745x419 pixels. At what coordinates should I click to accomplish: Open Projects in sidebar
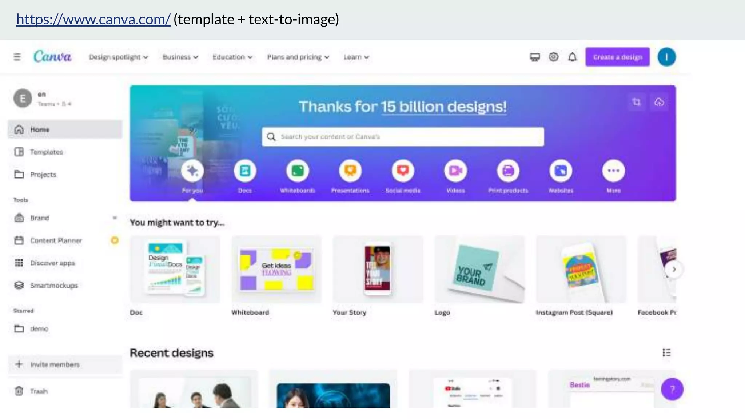pyautogui.click(x=65, y=175)
